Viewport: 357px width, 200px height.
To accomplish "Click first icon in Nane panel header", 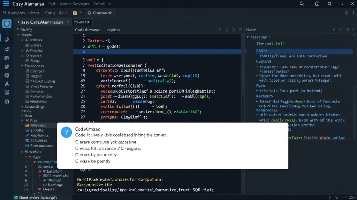I will pyautogui.click(x=334, y=30).
